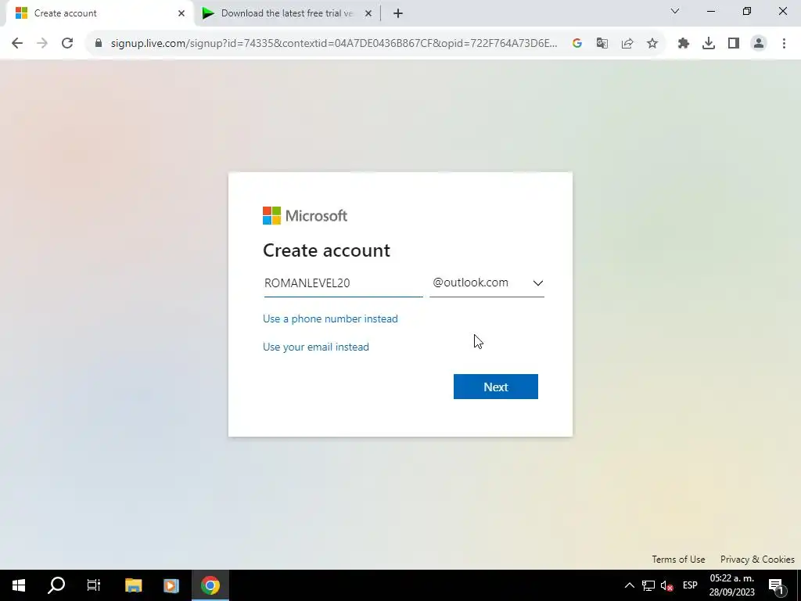This screenshot has height=601, width=801.
Task: Bookmark this page with the star icon
Action: coord(652,44)
